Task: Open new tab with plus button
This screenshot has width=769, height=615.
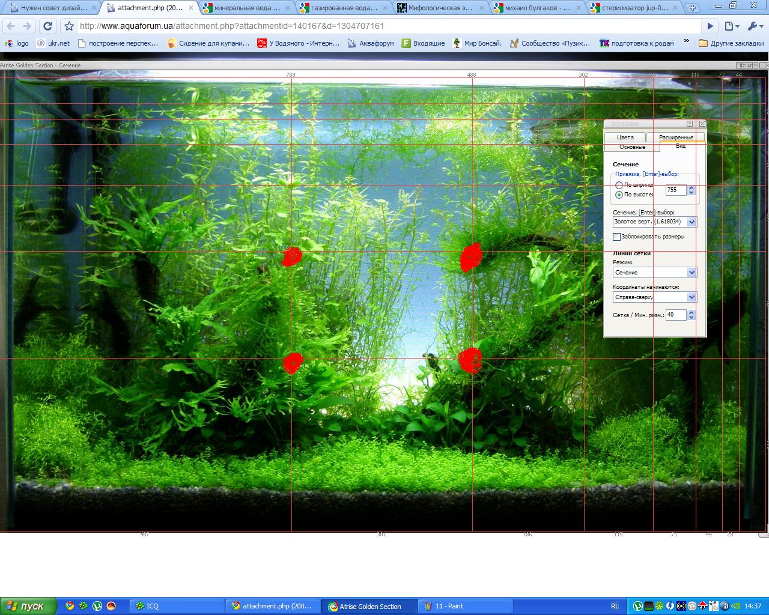Action: 693,8
